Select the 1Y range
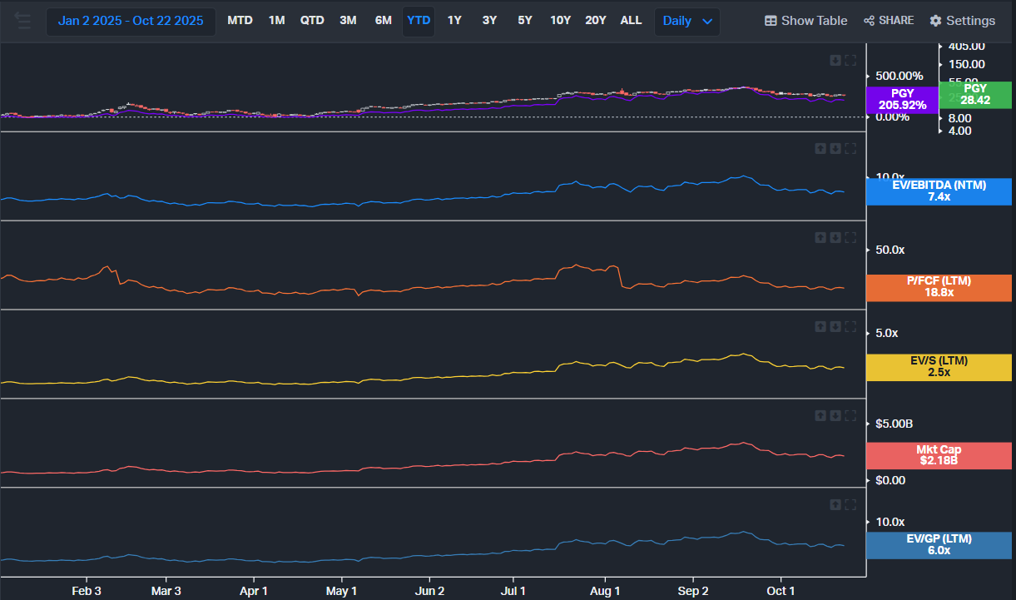This screenshot has width=1016, height=600. tap(454, 20)
